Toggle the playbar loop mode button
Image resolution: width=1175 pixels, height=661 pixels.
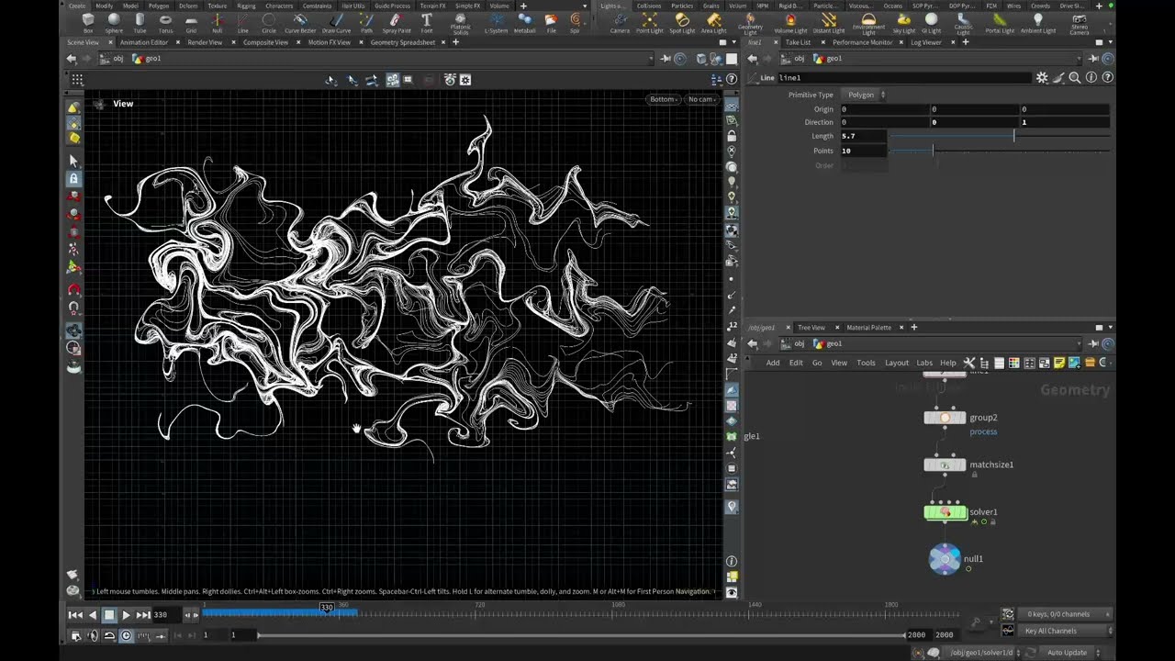point(109,635)
